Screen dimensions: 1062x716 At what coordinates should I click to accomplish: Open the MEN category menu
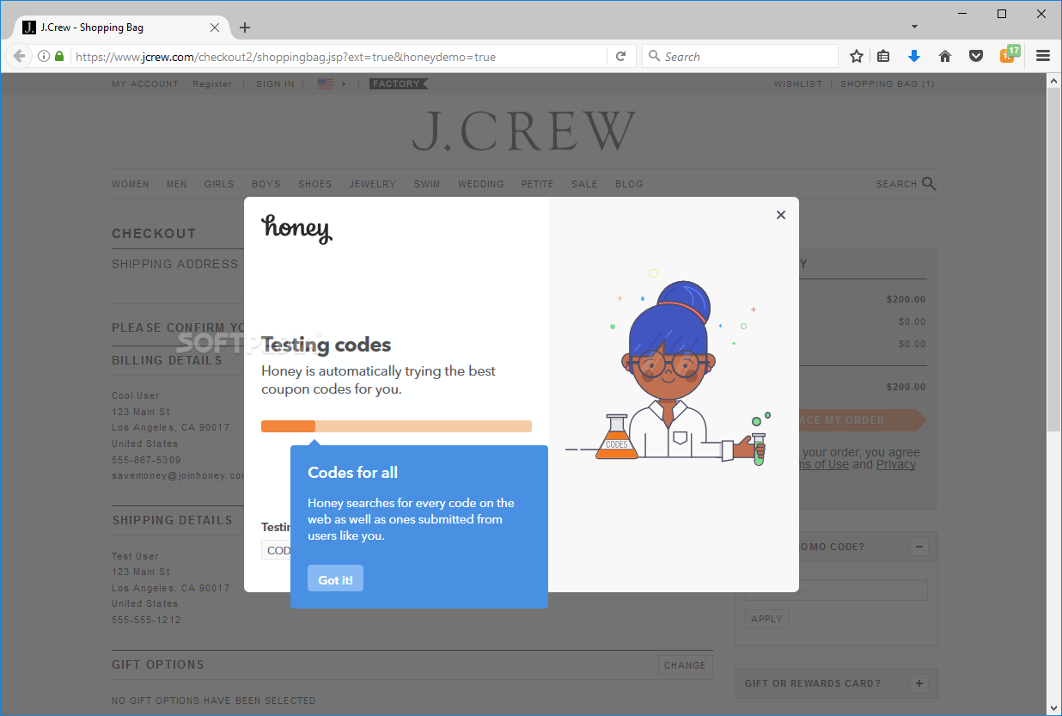click(177, 184)
